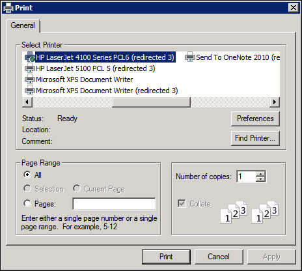
Task: Toggle the Collate checkbox
Action: pyautogui.click(x=182, y=203)
